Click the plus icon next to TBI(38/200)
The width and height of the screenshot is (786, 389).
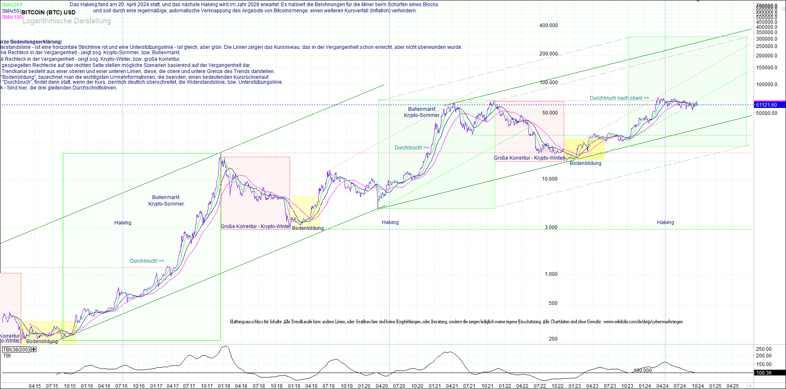[34, 349]
